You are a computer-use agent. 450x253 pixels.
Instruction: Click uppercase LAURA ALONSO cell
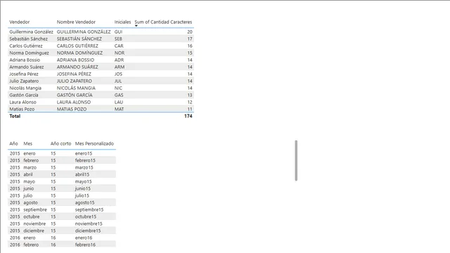point(73,102)
